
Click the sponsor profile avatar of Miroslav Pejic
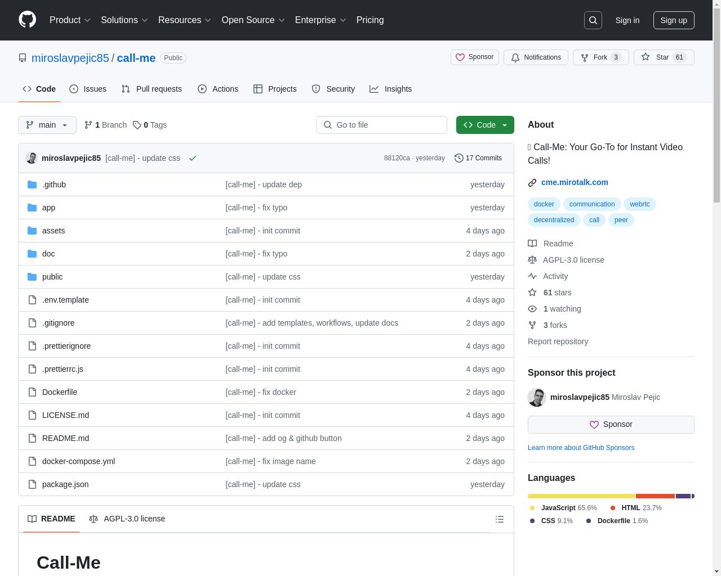[537, 397]
